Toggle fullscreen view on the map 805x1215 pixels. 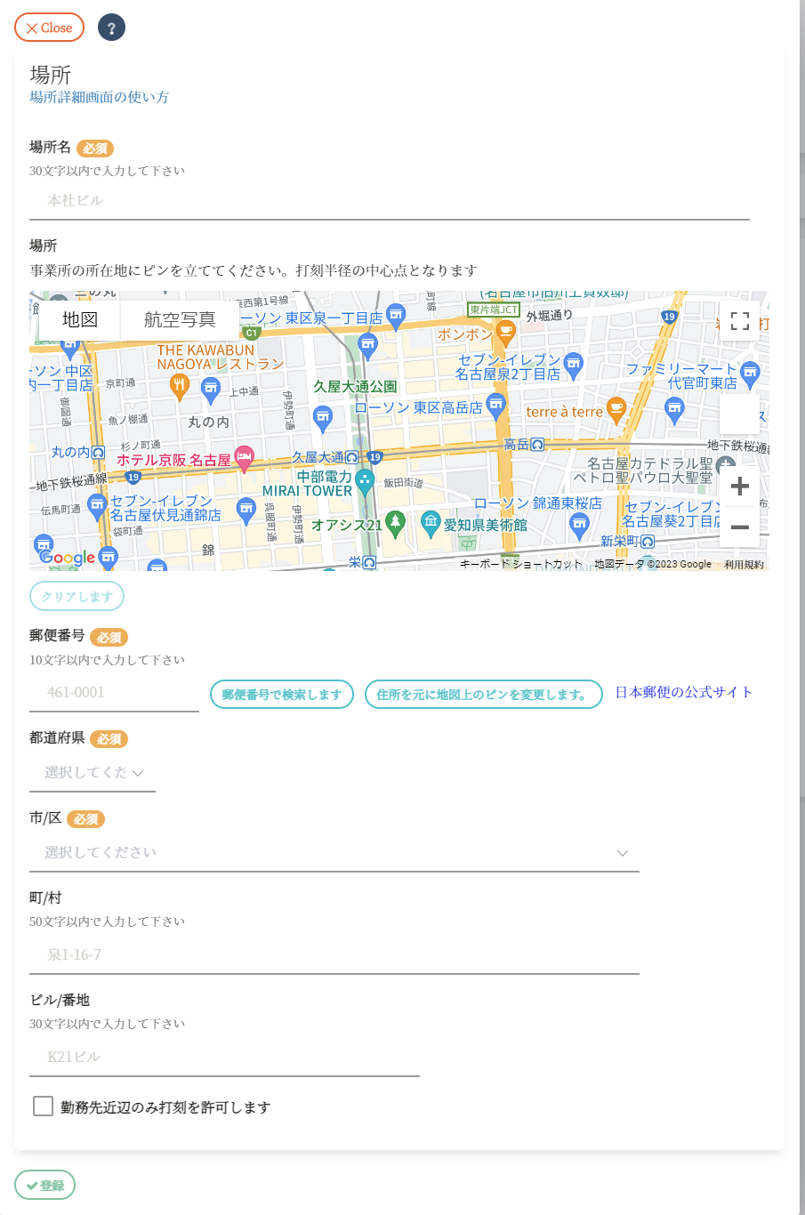point(739,321)
